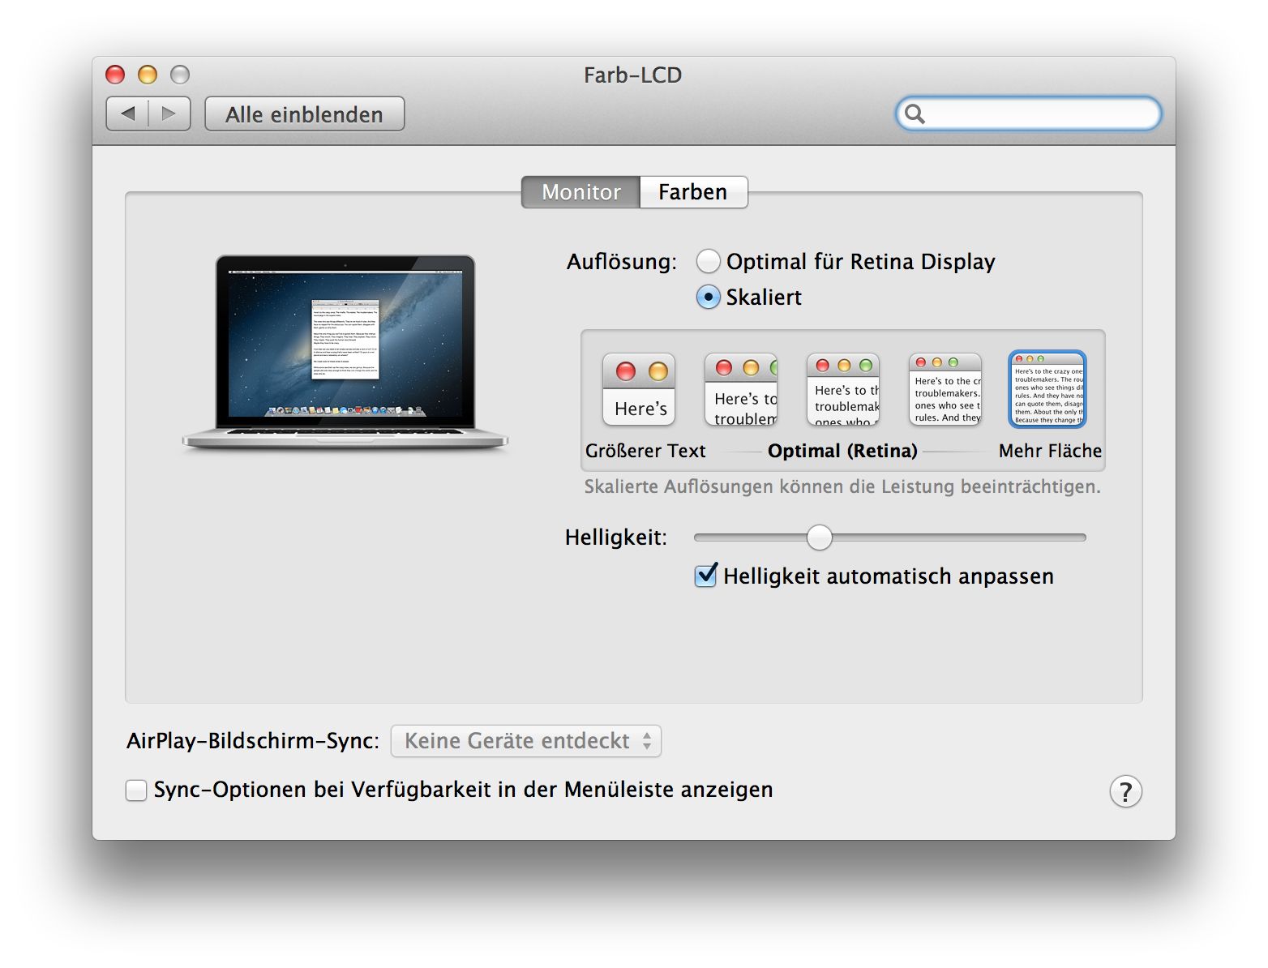Viewport: 1268px width, 968px height.
Task: Disable 'Helligkeit automatisch anpassen' checkbox
Action: tap(706, 576)
